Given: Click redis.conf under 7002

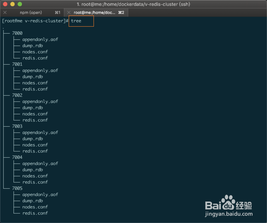Looking at the screenshot, I should click(x=35, y=120).
